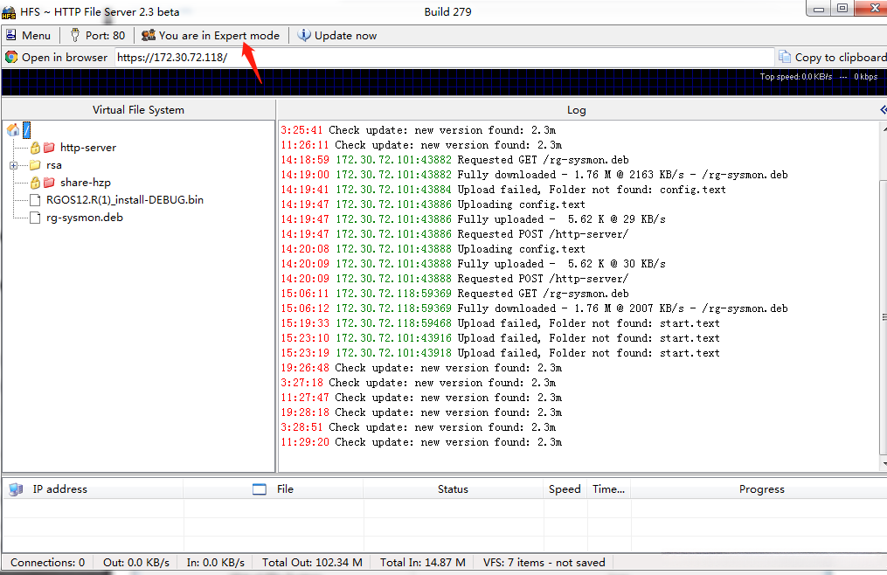Select rg-sysmon.deb file in tree
Image resolution: width=887 pixels, height=575 pixels.
(85, 218)
